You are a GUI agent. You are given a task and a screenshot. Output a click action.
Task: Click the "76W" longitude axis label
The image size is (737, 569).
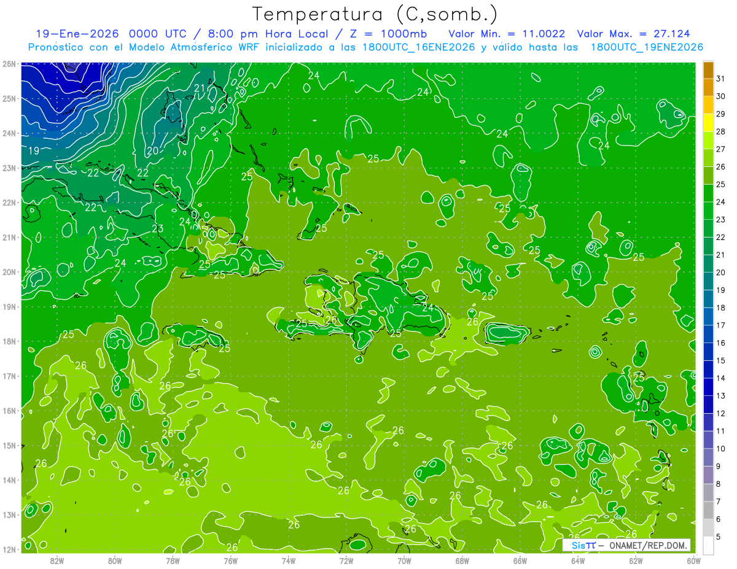(230, 560)
